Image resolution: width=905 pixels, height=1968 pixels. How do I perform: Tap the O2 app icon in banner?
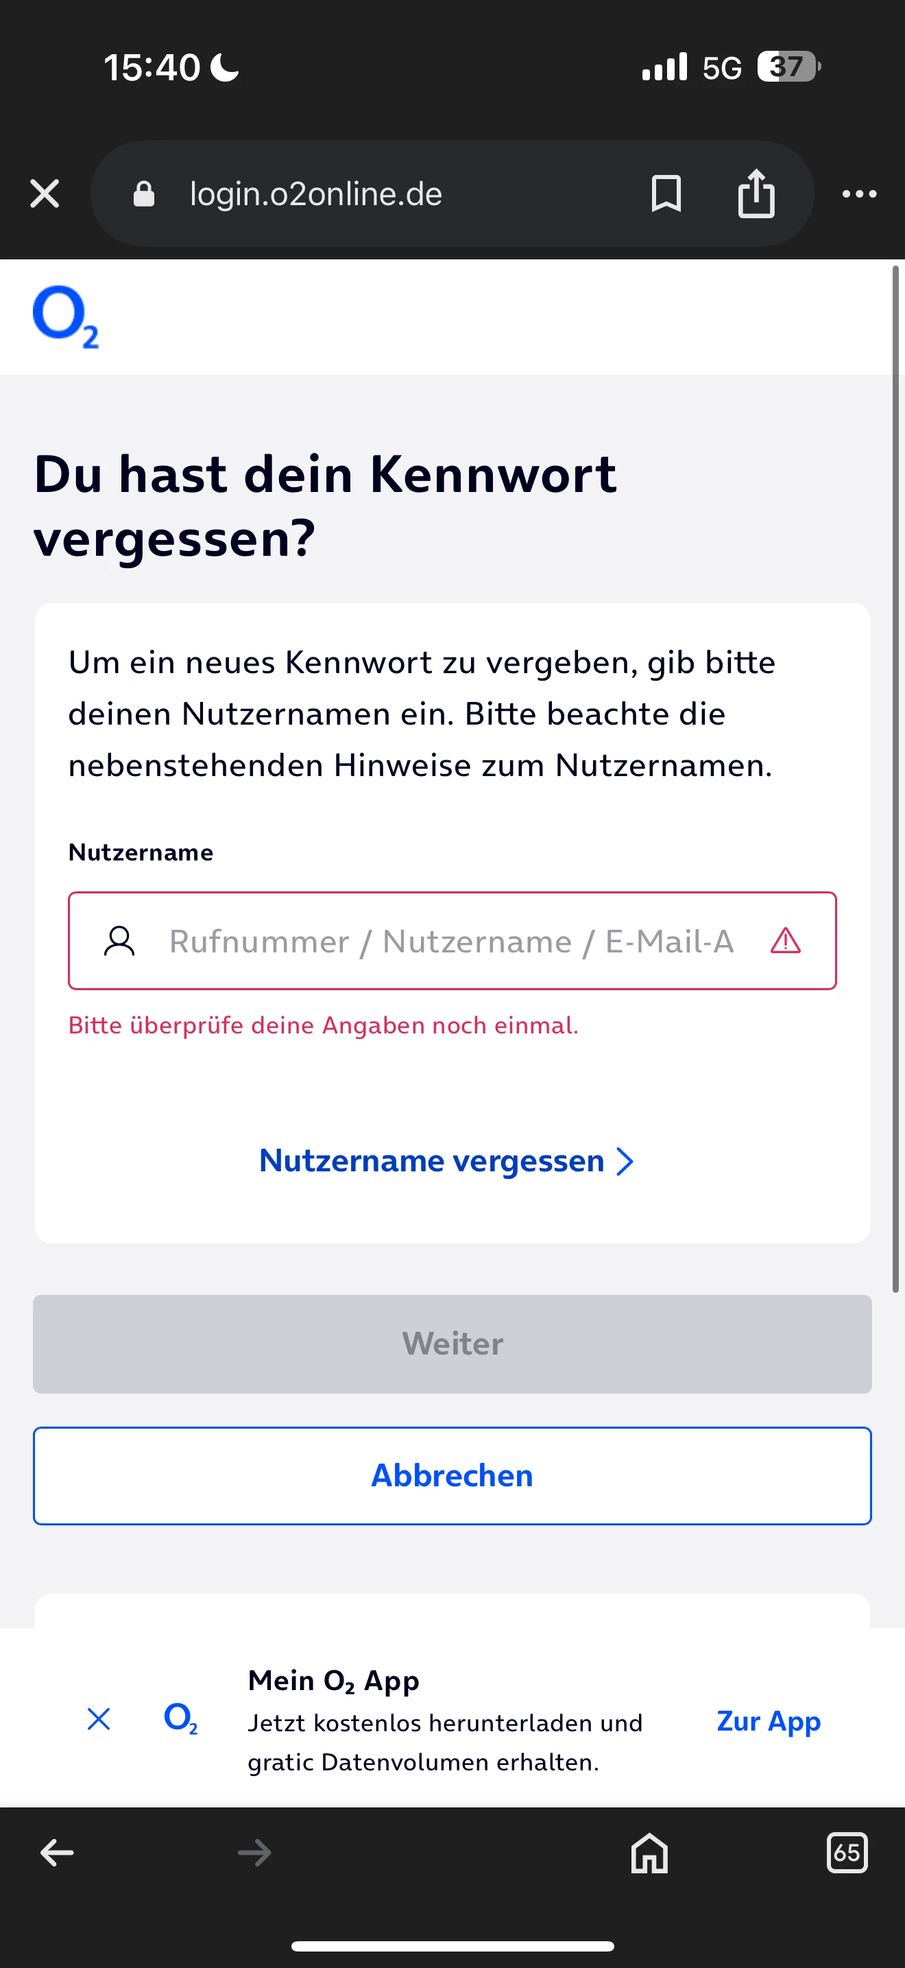(x=181, y=1719)
